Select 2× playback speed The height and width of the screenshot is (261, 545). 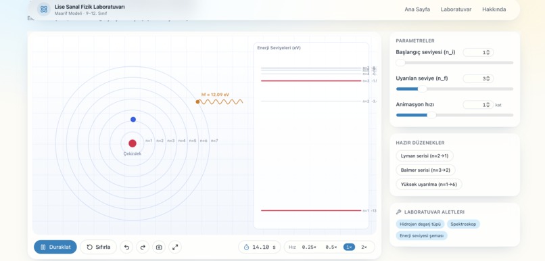[x=364, y=247]
